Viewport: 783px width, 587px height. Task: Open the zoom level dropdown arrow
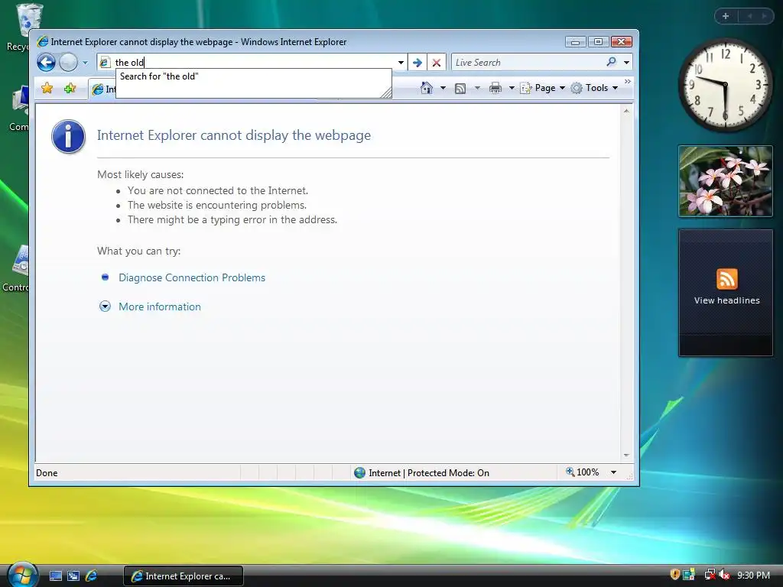613,472
